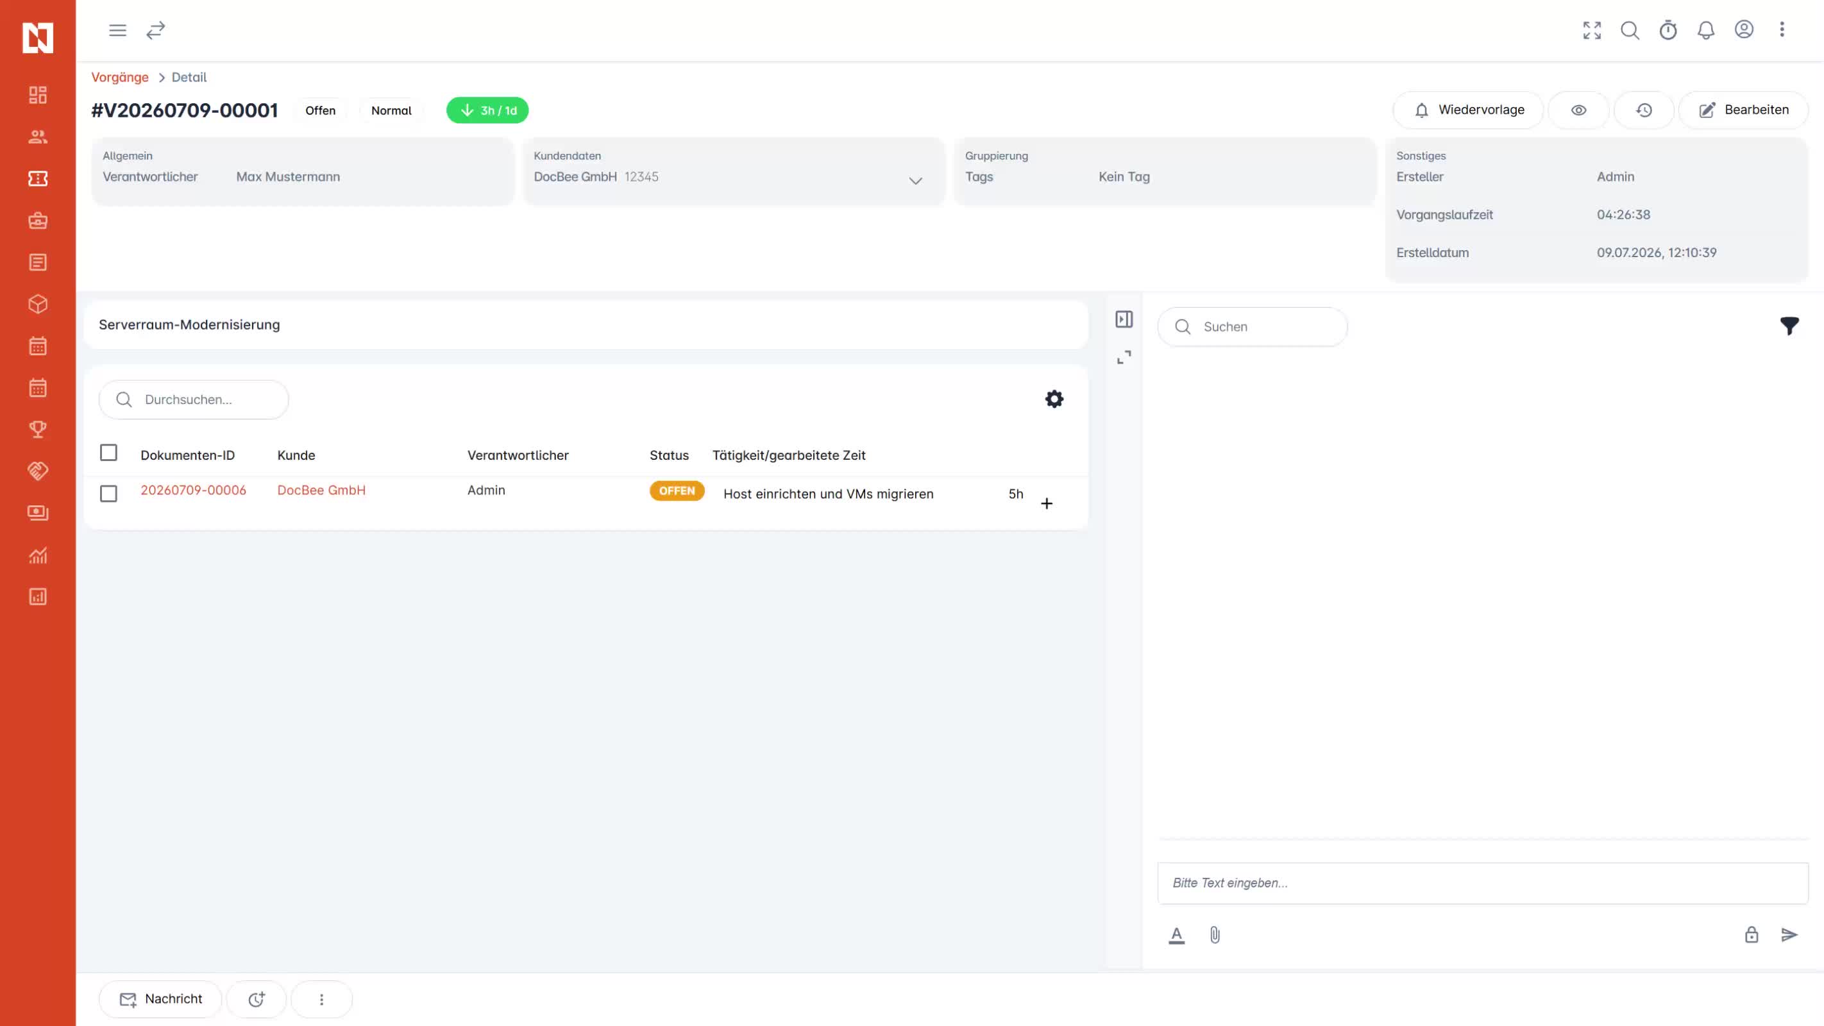
Task: Click the Suchen field in message panel
Action: point(1253,326)
